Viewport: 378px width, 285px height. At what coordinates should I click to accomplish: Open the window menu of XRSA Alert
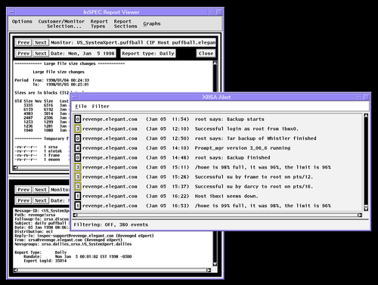[x=75, y=97]
